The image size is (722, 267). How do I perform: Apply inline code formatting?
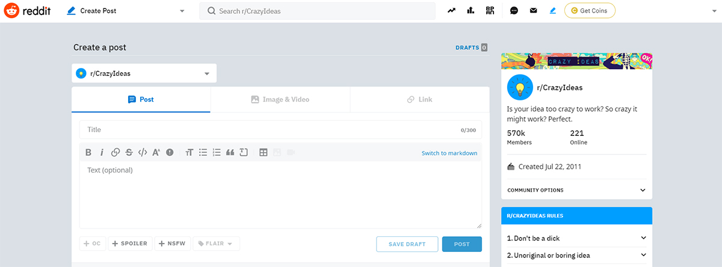(x=143, y=153)
